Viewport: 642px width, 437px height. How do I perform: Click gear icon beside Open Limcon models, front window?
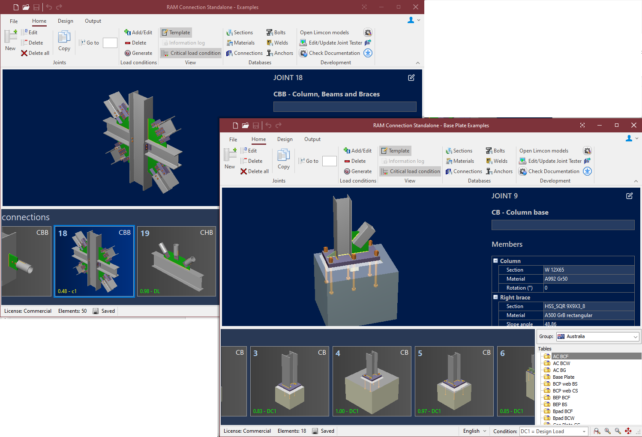coord(587,151)
